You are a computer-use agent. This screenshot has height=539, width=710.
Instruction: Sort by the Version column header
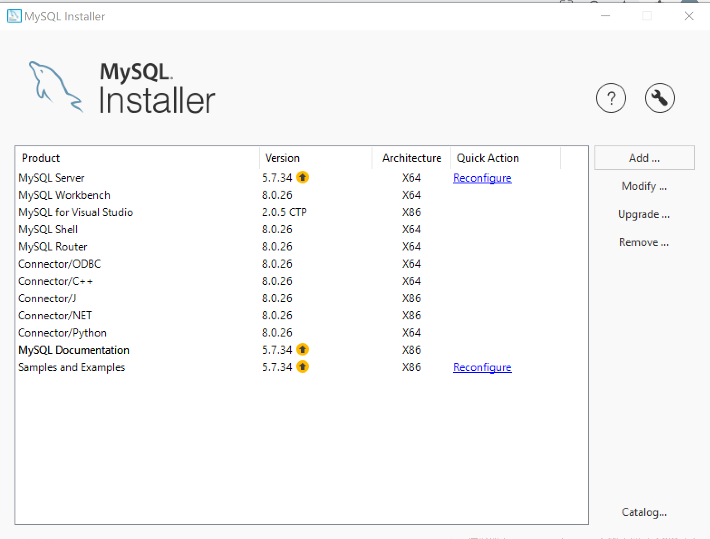[316, 158]
